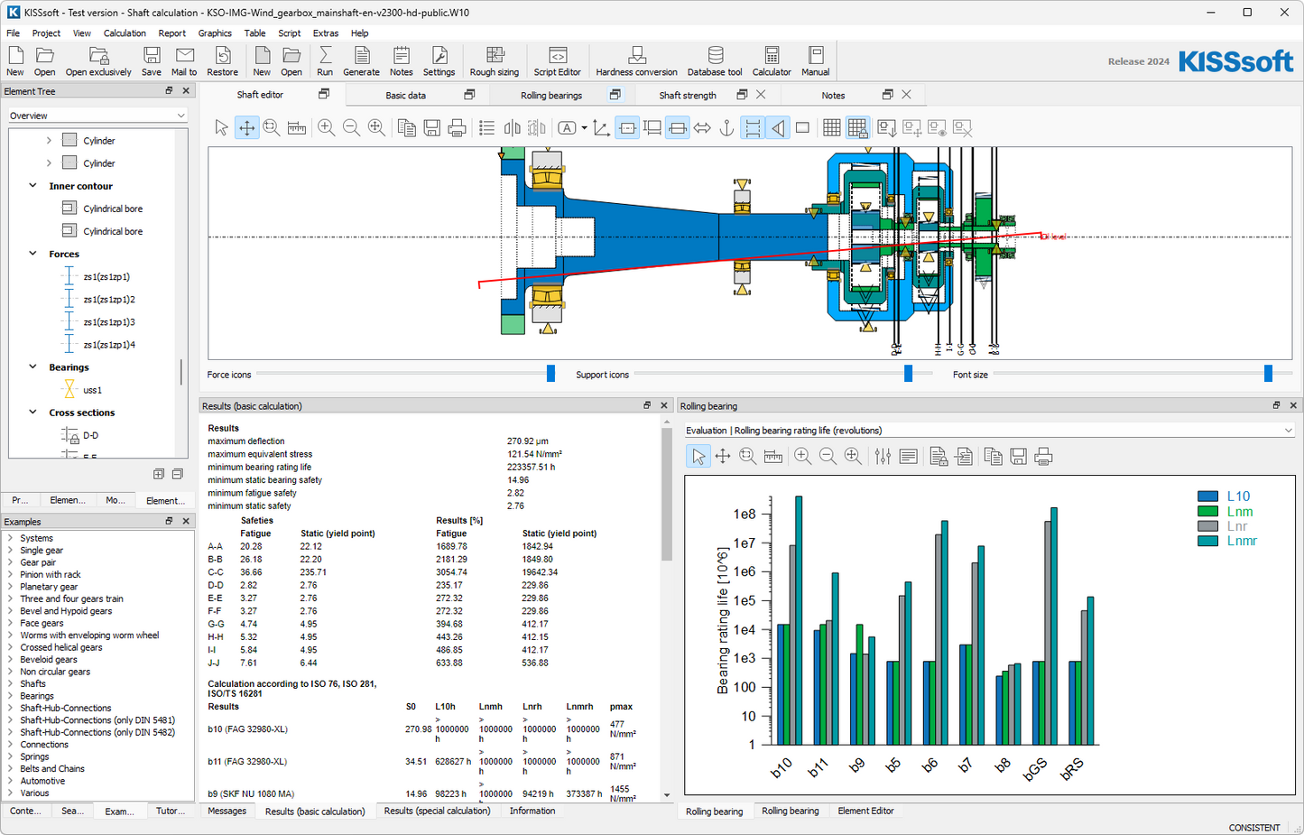Collapse the Forces node in Element Tree
Screen dimensions: 1304x835
[x=33, y=254]
